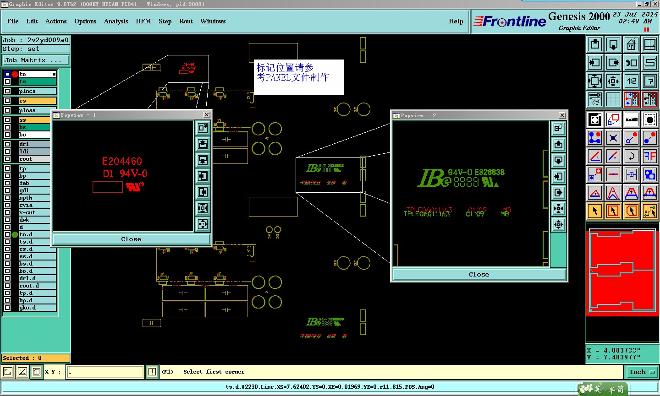This screenshot has height=396, width=660.
Task: Toggle checkbox for layer gko.d
Action: 7,308
